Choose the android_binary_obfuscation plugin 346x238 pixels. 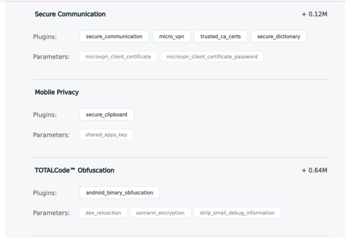click(119, 193)
